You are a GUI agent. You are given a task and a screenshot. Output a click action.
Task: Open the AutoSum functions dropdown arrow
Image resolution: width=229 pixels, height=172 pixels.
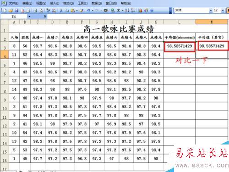[122, 11]
